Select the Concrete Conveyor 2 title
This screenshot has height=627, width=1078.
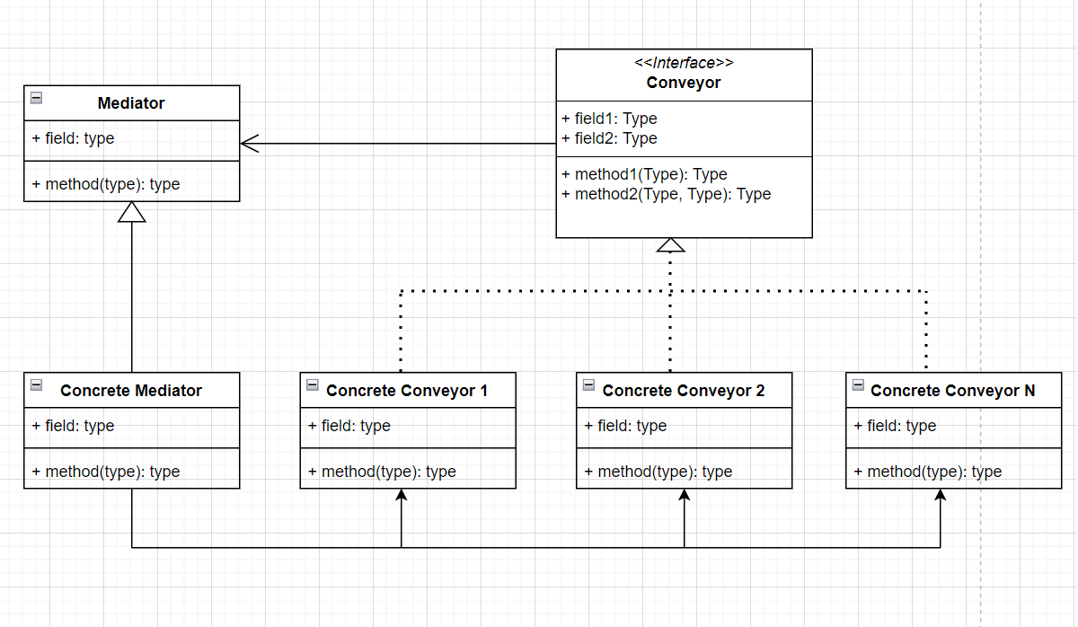point(684,390)
